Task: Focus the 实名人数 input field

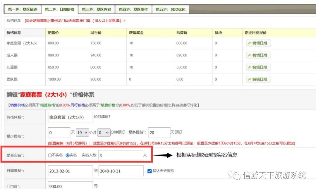Action: click(120, 156)
